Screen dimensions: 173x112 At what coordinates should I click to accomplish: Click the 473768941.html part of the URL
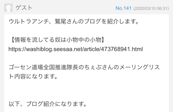coord(122,49)
